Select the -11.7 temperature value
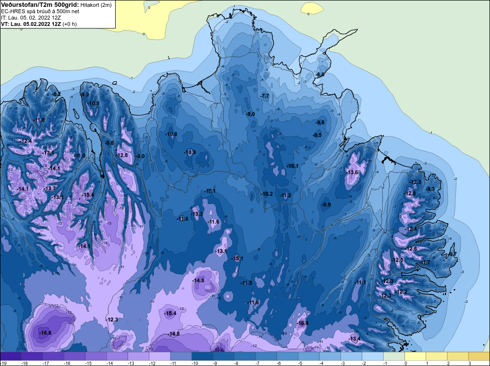Viewport: 490px width, 366px height. pyautogui.click(x=424, y=262)
